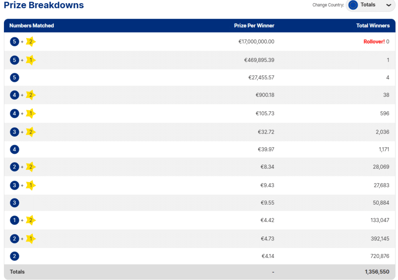The width and height of the screenshot is (398, 280).
Task: Click the red Rollover! label
Action: click(x=374, y=42)
